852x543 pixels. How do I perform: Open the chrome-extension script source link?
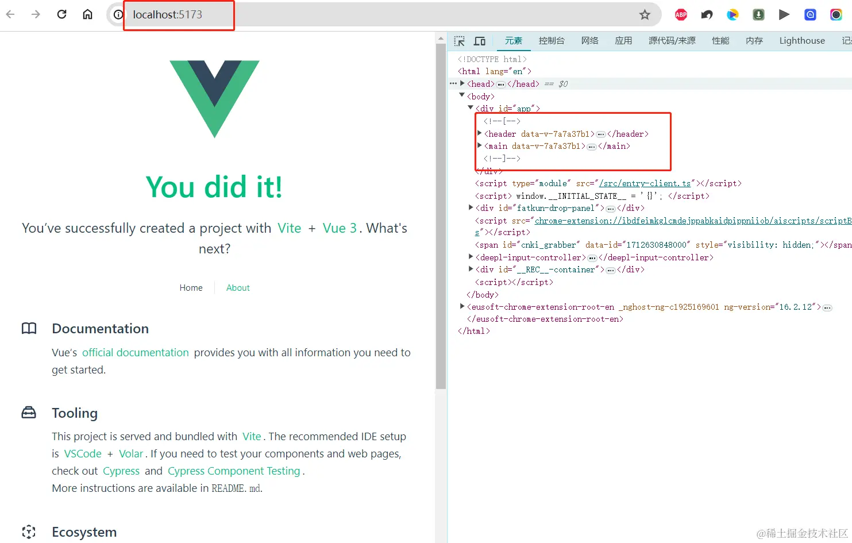693,221
